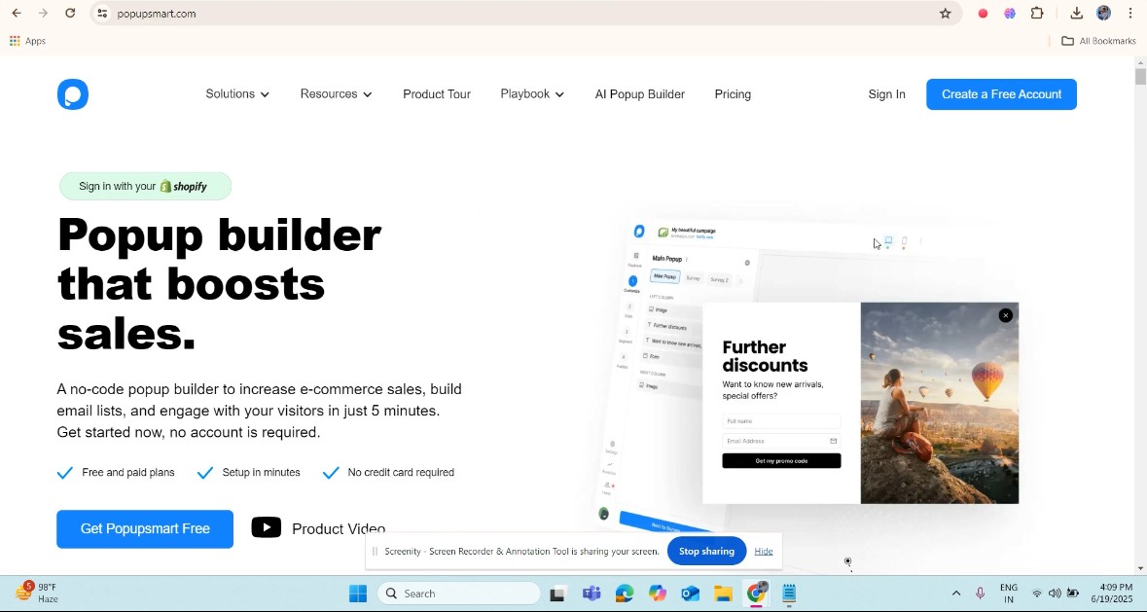Bookmark this page with star icon
The height and width of the screenshot is (612, 1147).
[x=945, y=14]
